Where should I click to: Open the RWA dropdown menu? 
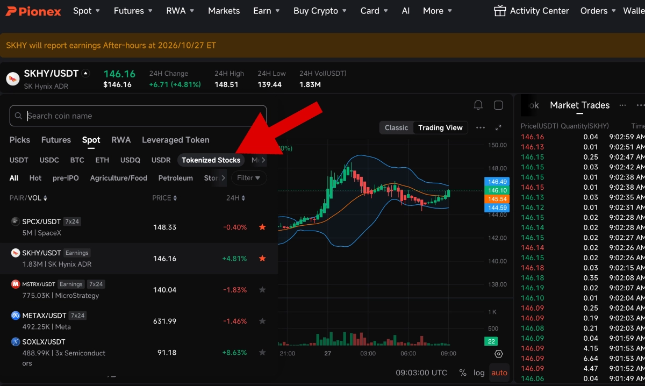pyautogui.click(x=181, y=11)
